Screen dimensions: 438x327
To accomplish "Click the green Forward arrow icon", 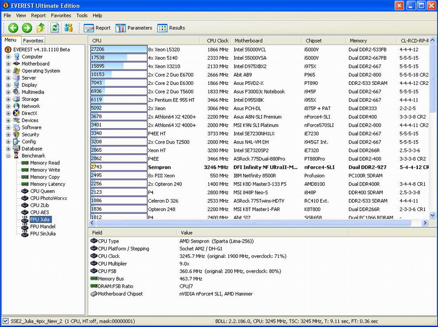I will pyautogui.click(x=27, y=28).
